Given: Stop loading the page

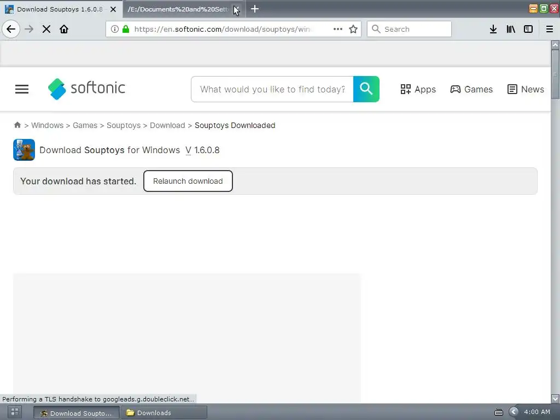Looking at the screenshot, I should 46,29.
